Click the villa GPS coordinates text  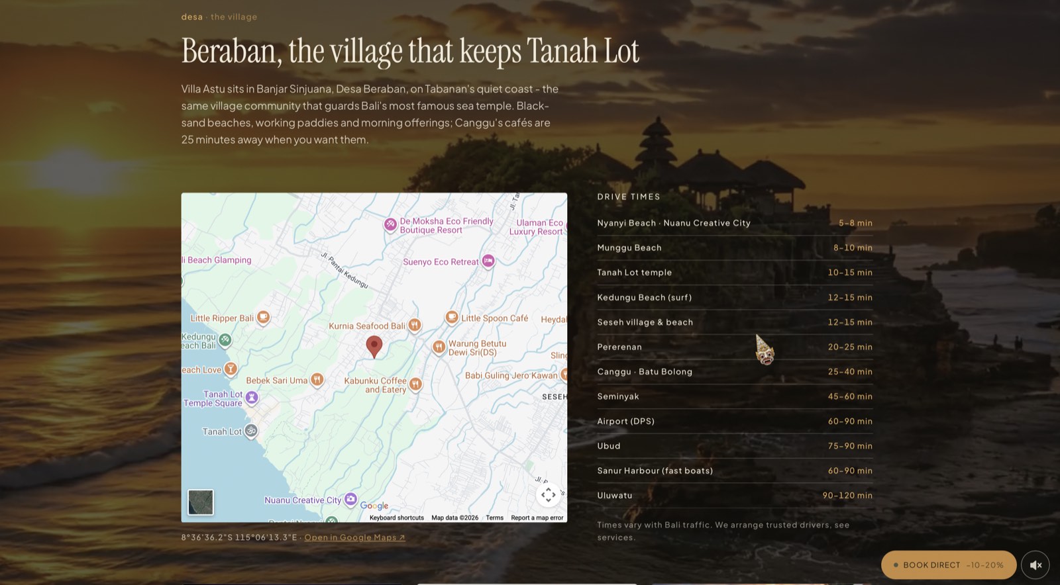[x=239, y=537]
